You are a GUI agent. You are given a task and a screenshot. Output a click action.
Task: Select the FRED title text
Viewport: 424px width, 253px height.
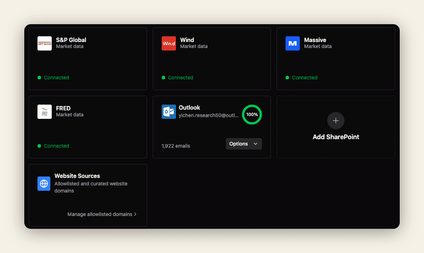click(x=63, y=108)
